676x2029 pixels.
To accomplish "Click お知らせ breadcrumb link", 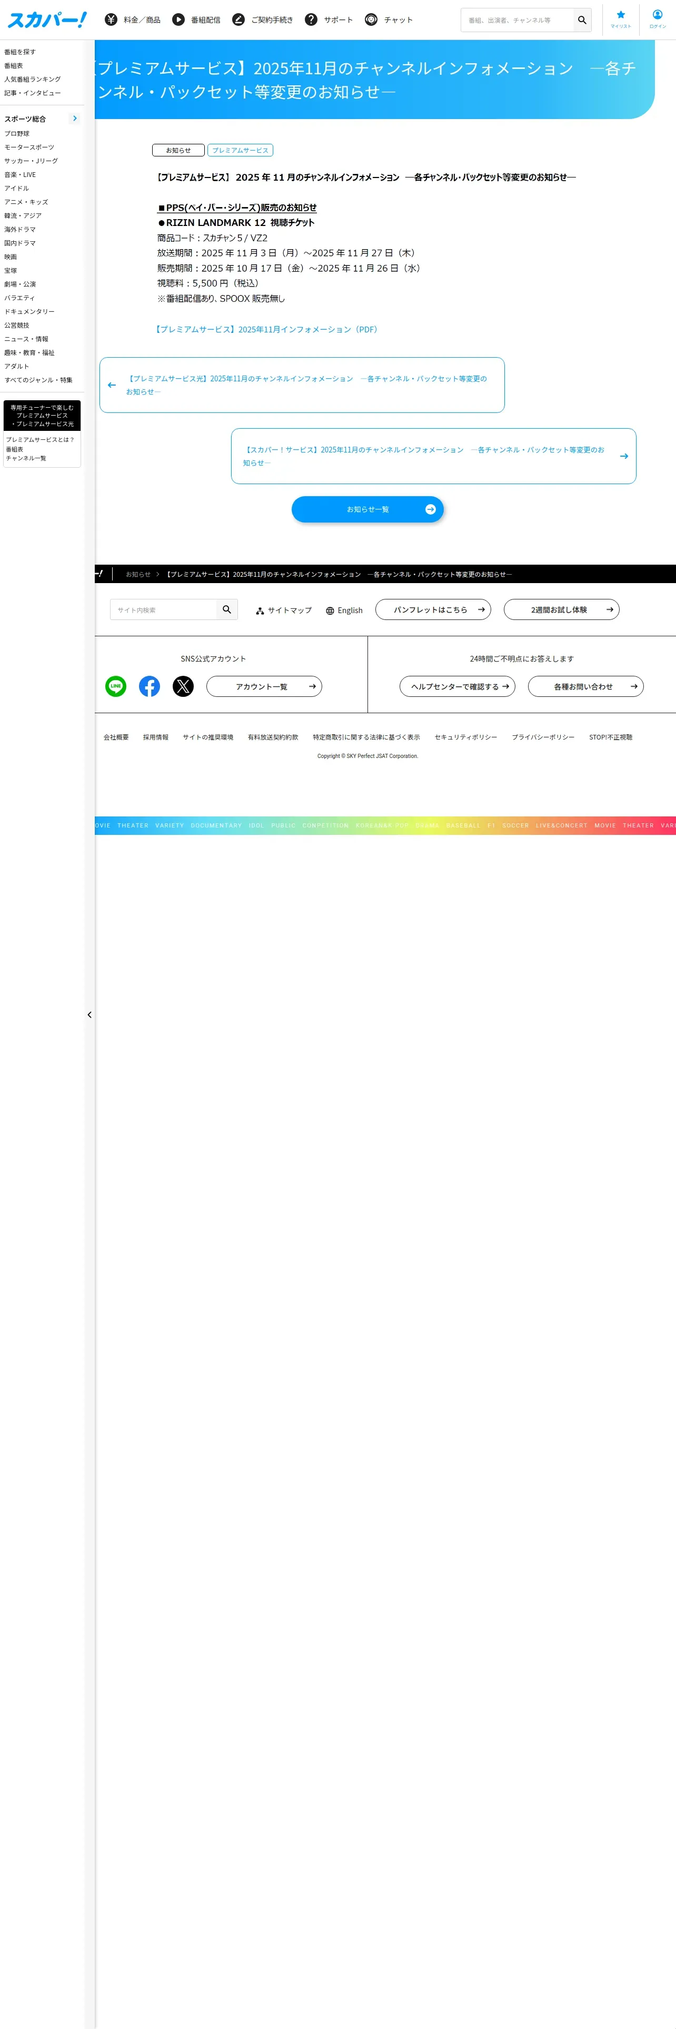I will click(138, 574).
